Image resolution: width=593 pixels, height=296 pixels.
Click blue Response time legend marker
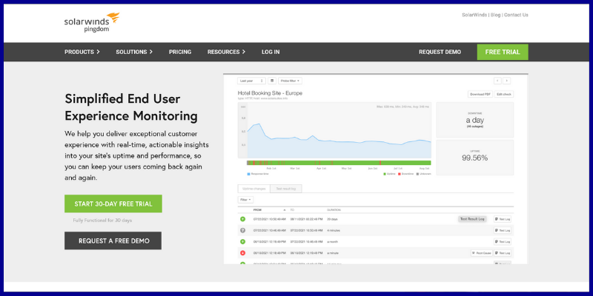click(248, 174)
